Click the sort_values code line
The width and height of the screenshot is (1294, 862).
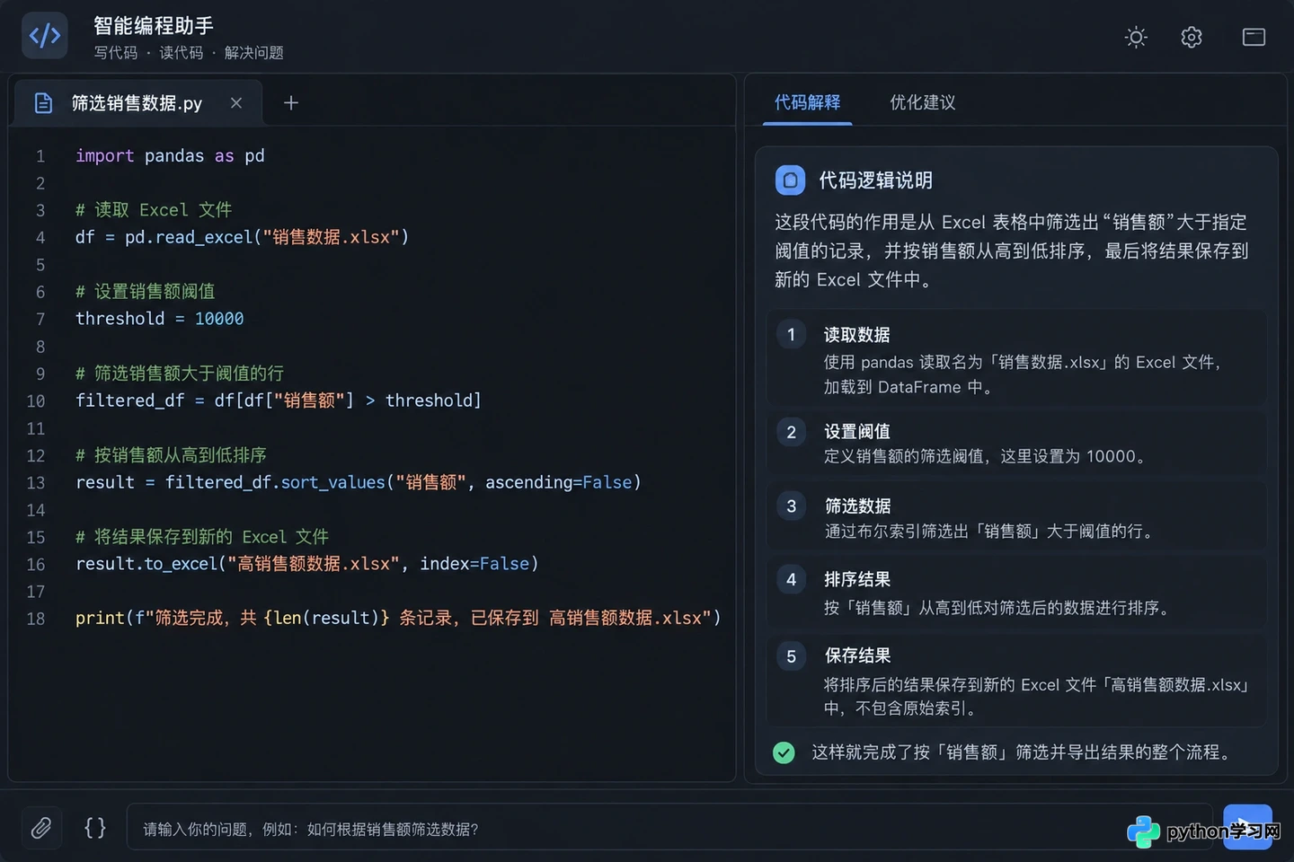pyautogui.click(x=359, y=482)
